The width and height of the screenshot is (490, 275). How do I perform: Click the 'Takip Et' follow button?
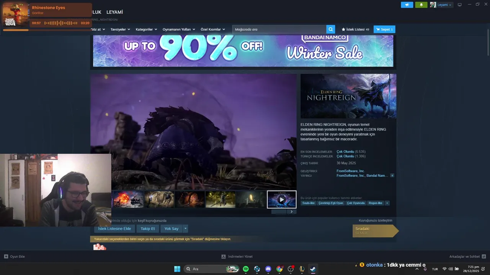pyautogui.click(x=148, y=229)
